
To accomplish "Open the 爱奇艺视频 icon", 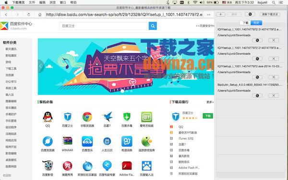I will point(146,117).
